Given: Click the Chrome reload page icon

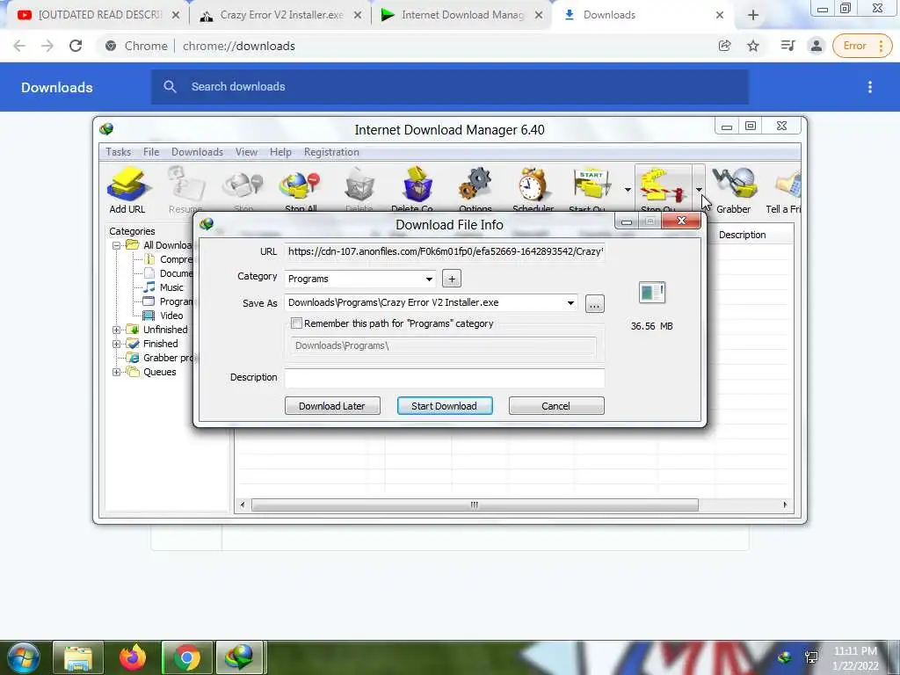Looking at the screenshot, I should point(76,46).
